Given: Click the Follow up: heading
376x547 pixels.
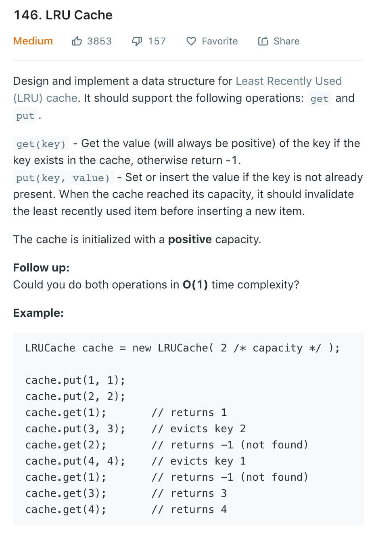Looking at the screenshot, I should click(x=41, y=267).
